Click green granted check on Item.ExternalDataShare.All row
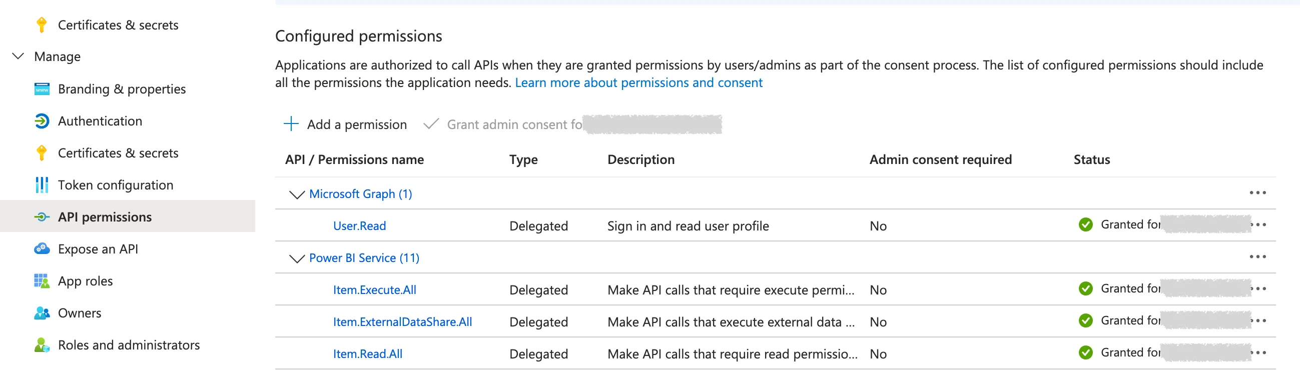This screenshot has height=370, width=1300. point(1085,320)
